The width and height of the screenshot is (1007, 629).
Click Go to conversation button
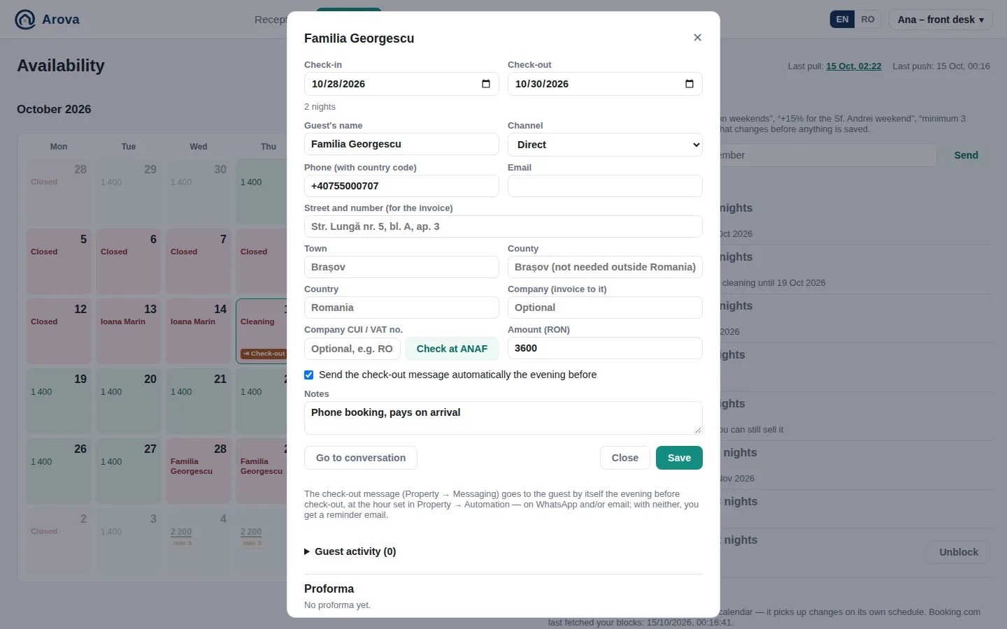[x=361, y=458]
